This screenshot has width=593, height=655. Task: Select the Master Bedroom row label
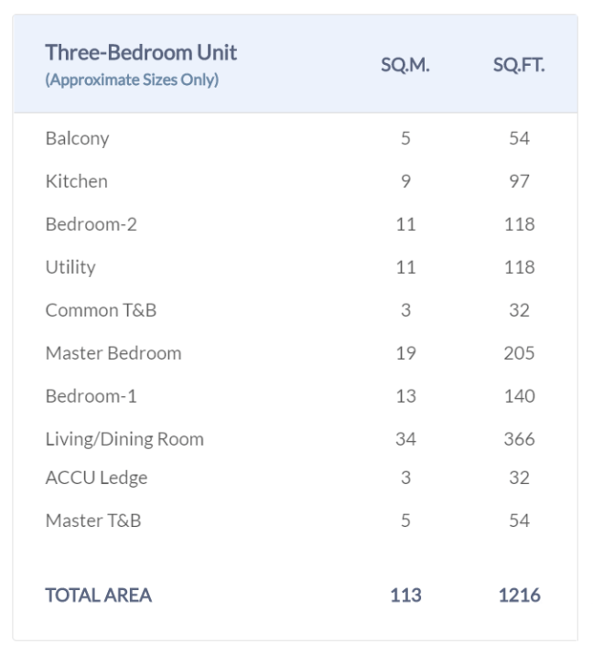coord(113,353)
